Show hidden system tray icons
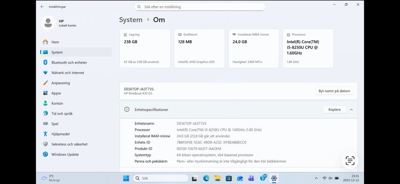The image size is (400, 184). click(x=316, y=178)
